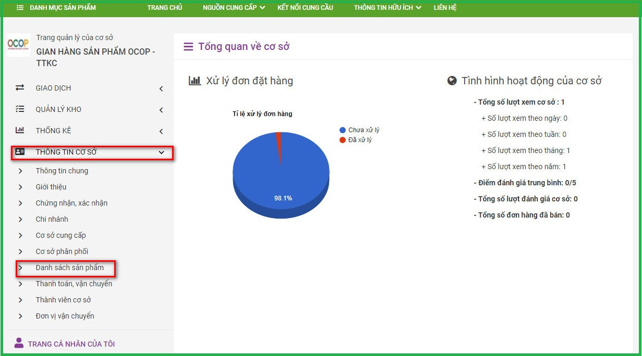The height and width of the screenshot is (356, 642).
Task: Expand the NGUỒN CUNG CẤP dropdown arrow
Action: 262,8
